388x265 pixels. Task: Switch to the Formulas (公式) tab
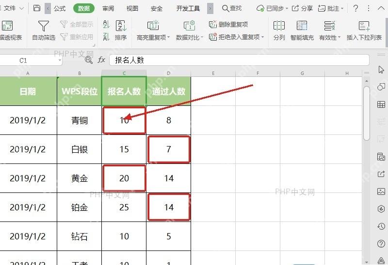pyautogui.click(x=60, y=8)
